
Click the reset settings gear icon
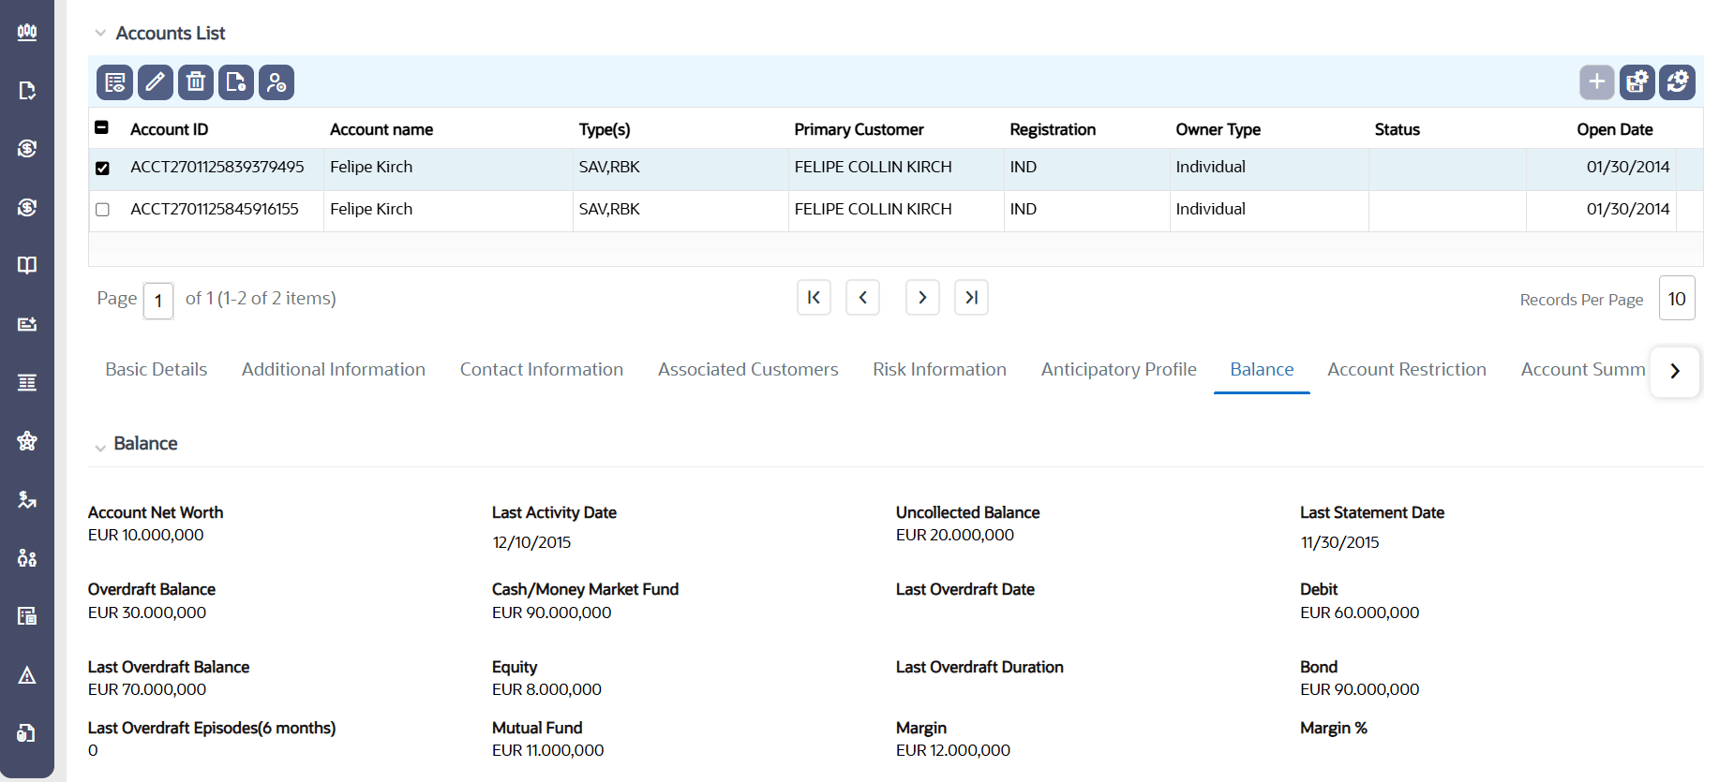tap(1678, 82)
